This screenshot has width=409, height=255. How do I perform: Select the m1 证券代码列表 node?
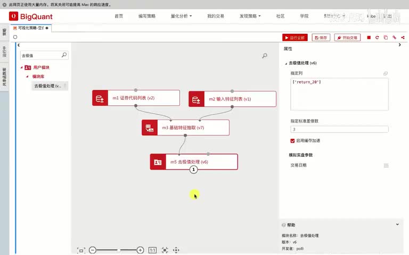pos(136,98)
